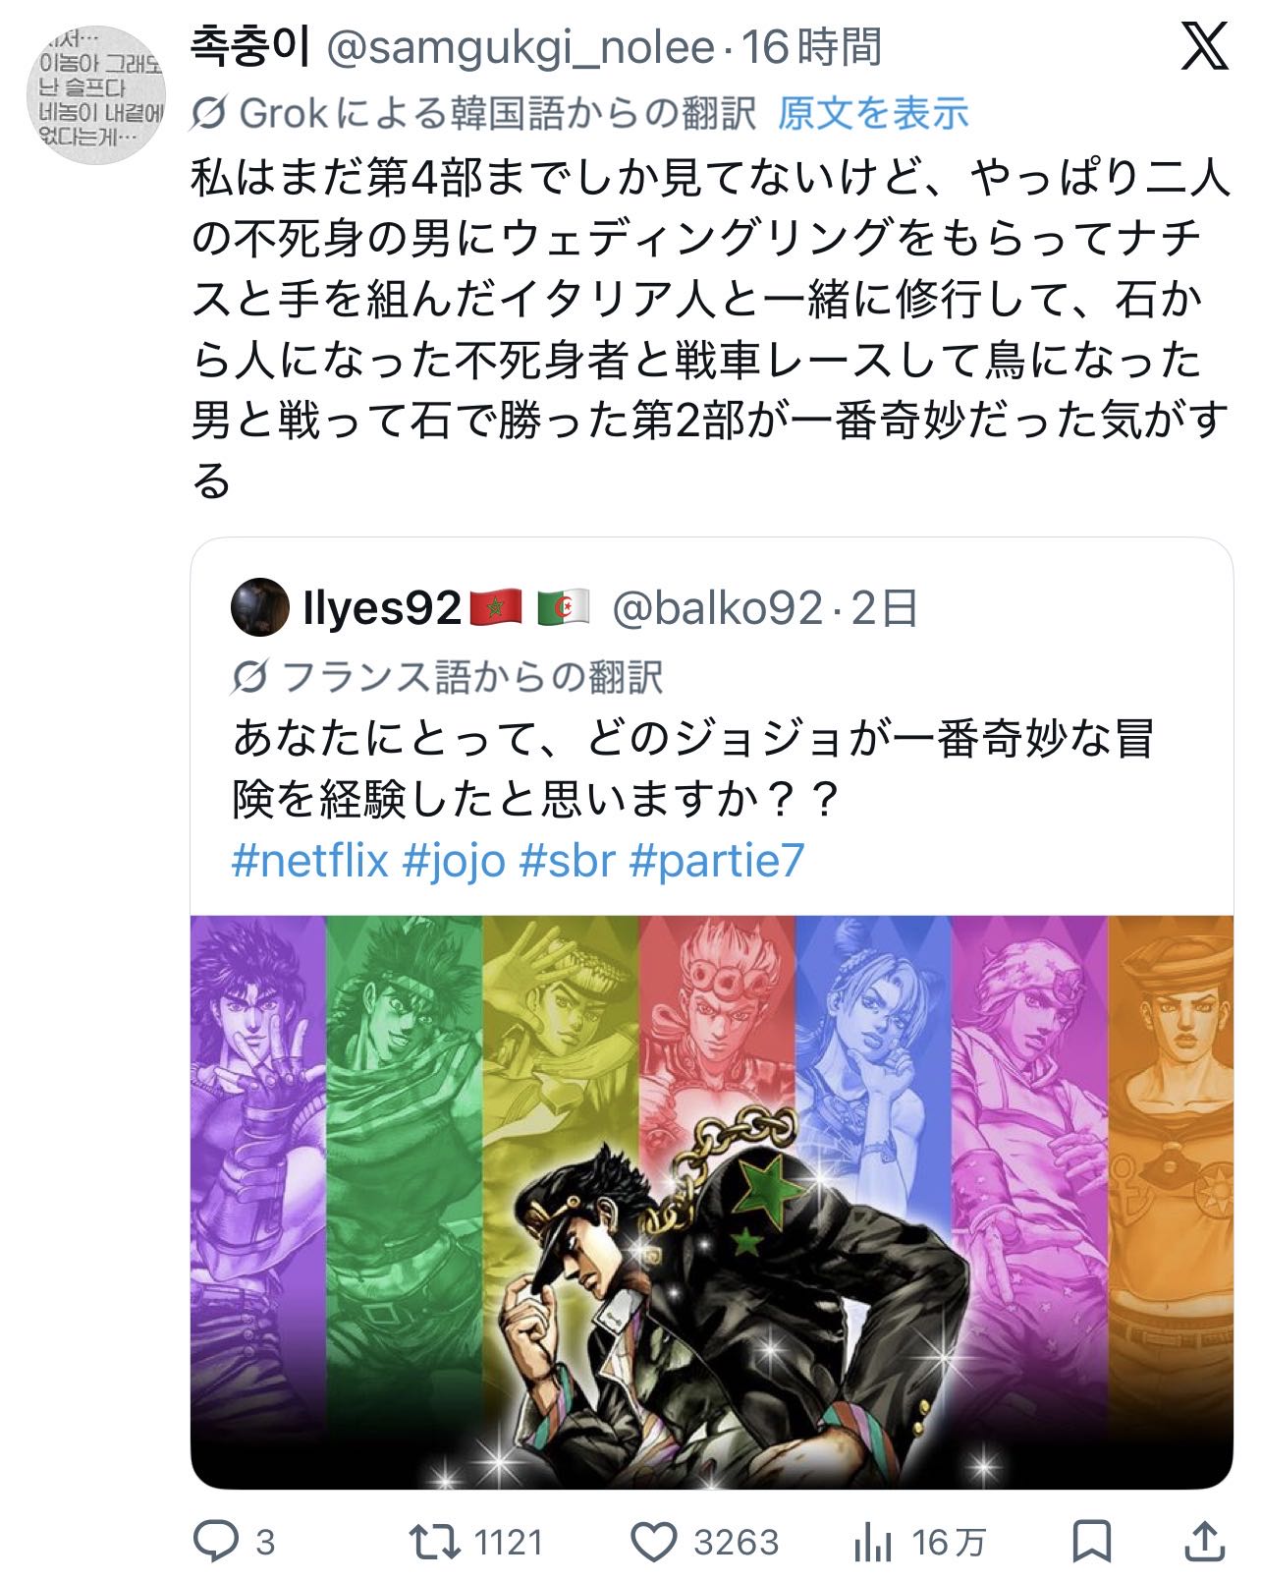The image size is (1261, 1581).
Task: Open the #netflix hashtag
Action: click(x=310, y=860)
